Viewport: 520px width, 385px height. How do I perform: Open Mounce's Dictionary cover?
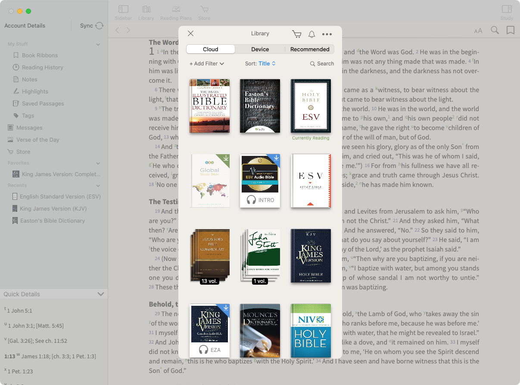coord(260,331)
